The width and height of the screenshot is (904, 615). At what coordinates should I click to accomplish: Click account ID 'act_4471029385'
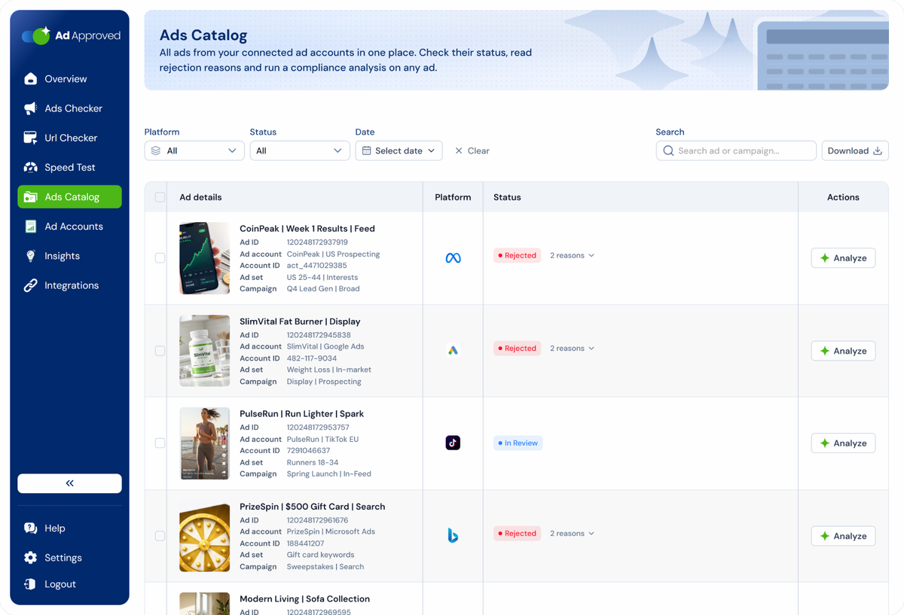(316, 266)
